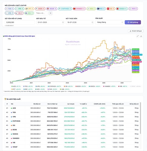Toggle DCDS +54.0% legend entry
The image size is (147, 151).
81,86
